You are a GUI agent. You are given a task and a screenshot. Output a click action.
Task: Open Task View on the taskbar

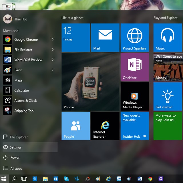tap(24, 179)
